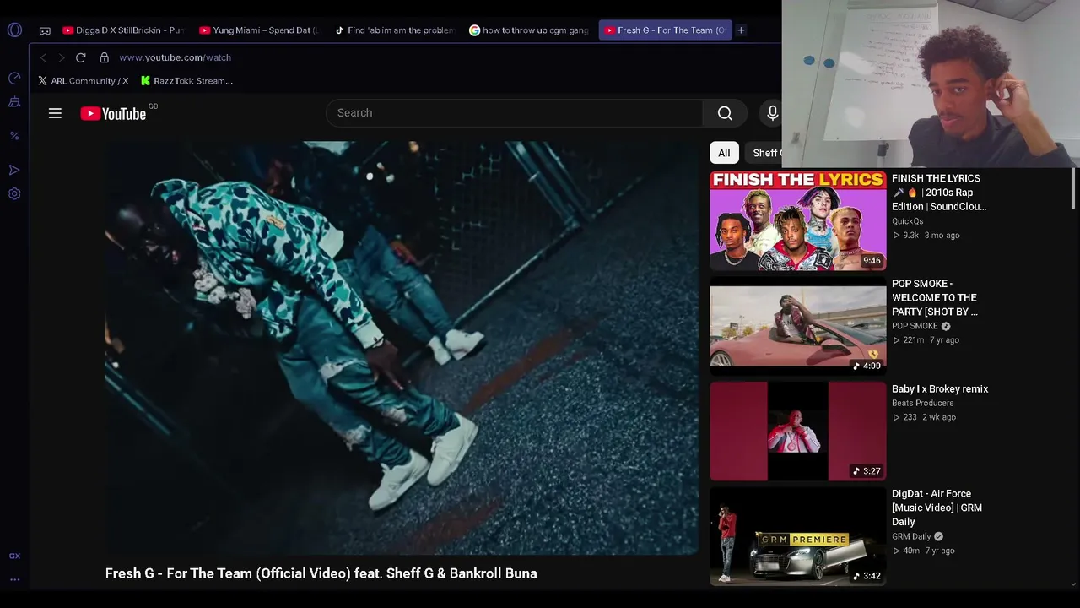Open GX Cleaner broom icon in sidebar

(14, 102)
